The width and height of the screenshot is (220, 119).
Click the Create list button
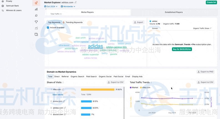211,2
